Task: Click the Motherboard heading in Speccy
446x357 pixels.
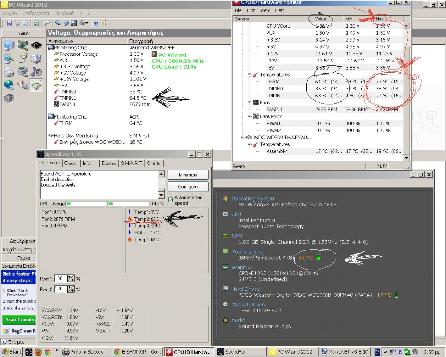Action: [247, 252]
